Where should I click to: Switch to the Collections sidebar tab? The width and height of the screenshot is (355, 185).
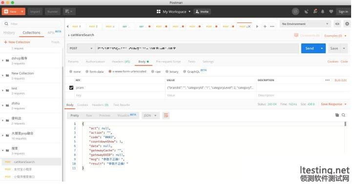pos(31,33)
